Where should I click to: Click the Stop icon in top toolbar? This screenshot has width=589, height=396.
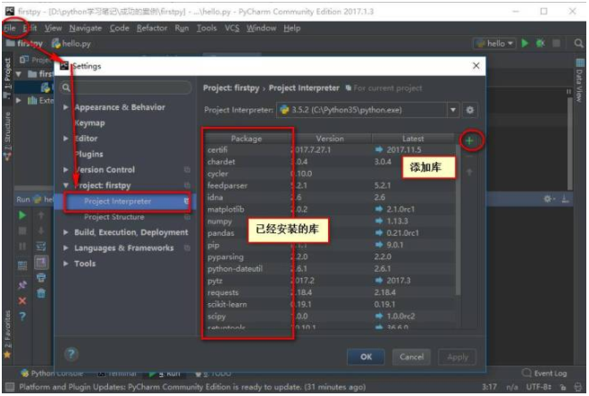[x=556, y=44]
